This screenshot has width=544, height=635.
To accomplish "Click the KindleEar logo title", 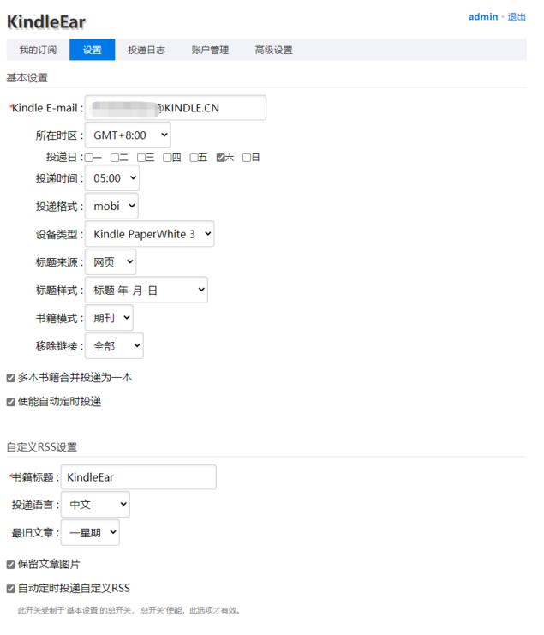I will [47, 22].
